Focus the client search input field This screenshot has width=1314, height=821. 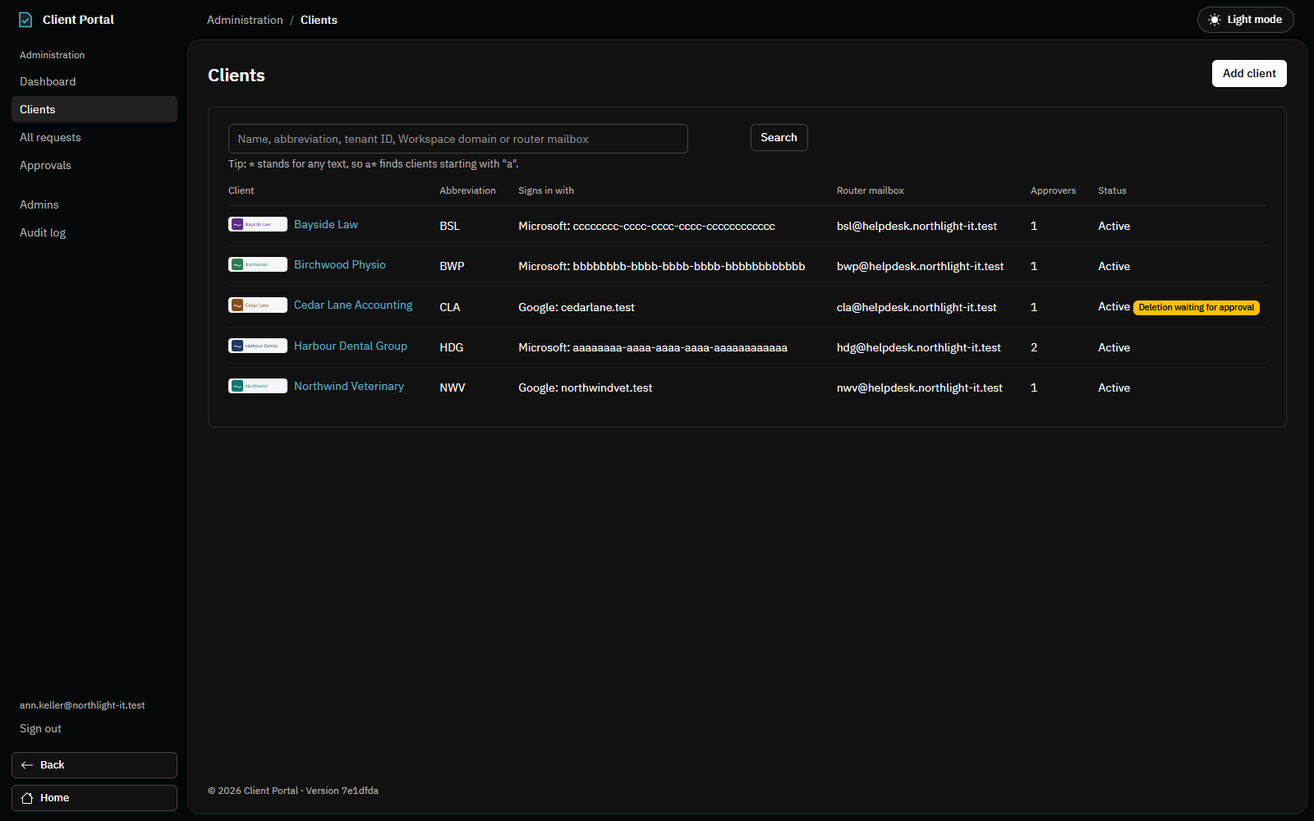458,139
